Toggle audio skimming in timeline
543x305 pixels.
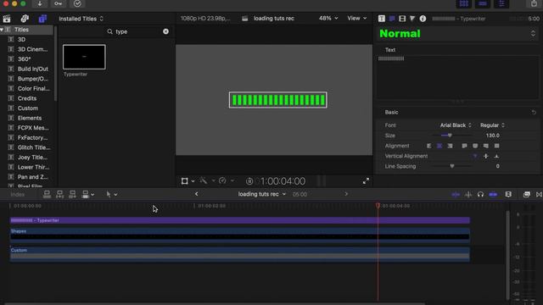468,195
